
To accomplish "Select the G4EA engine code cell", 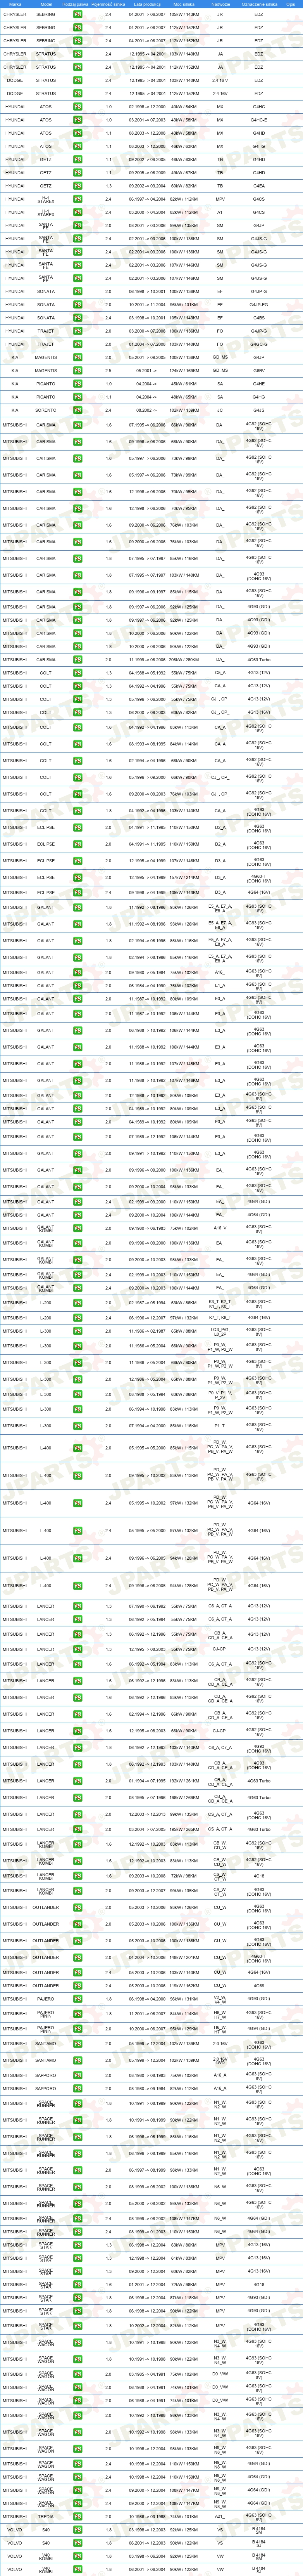I will (x=259, y=186).
